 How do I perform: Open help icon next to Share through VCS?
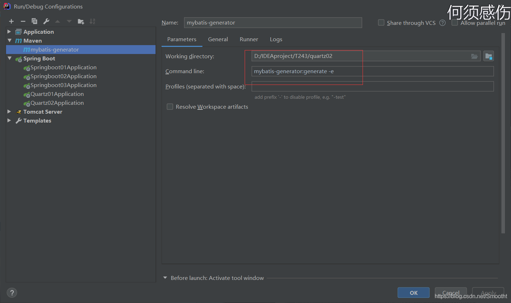(x=442, y=23)
